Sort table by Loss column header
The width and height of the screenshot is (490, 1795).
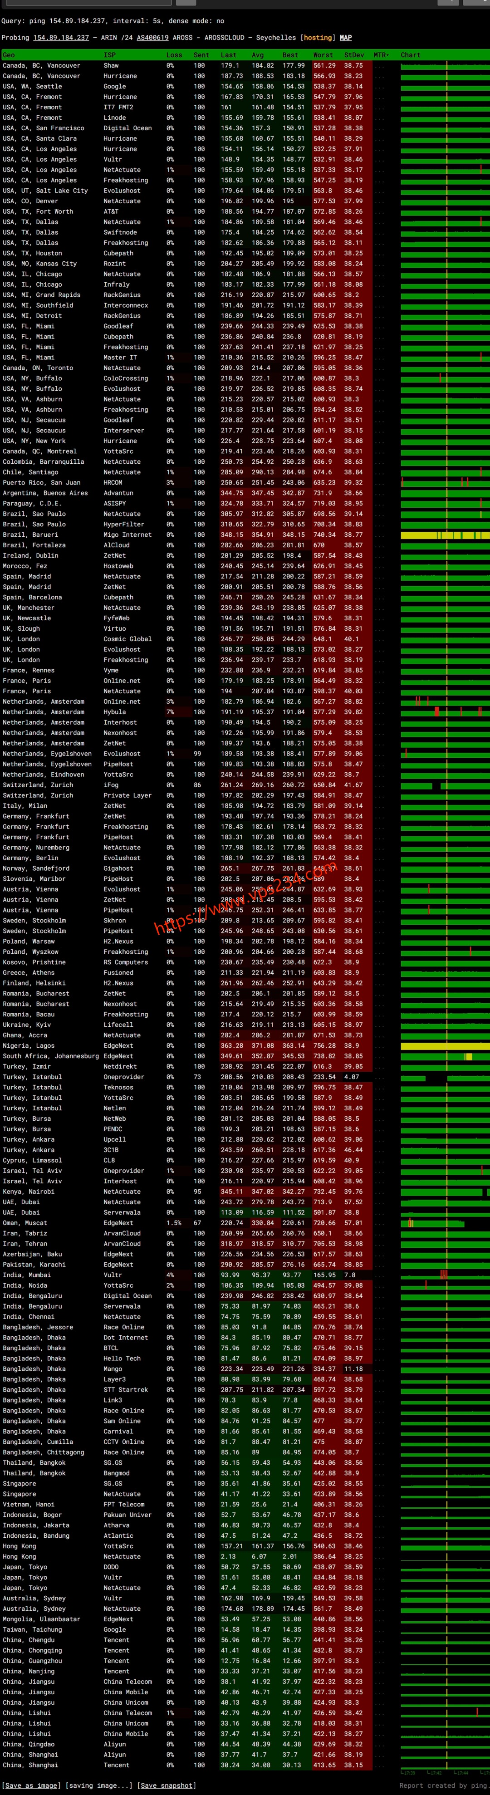click(x=174, y=55)
